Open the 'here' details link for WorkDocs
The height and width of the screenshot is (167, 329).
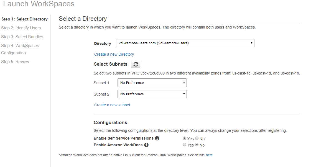click(209, 155)
